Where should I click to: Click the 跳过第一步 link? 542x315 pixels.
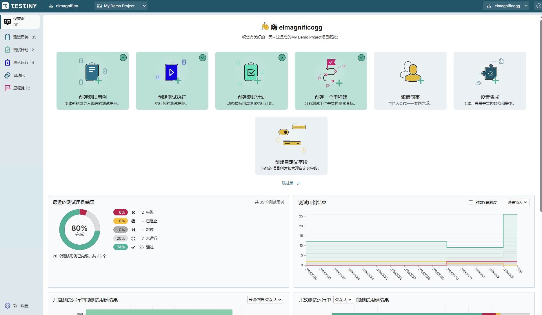pos(291,183)
